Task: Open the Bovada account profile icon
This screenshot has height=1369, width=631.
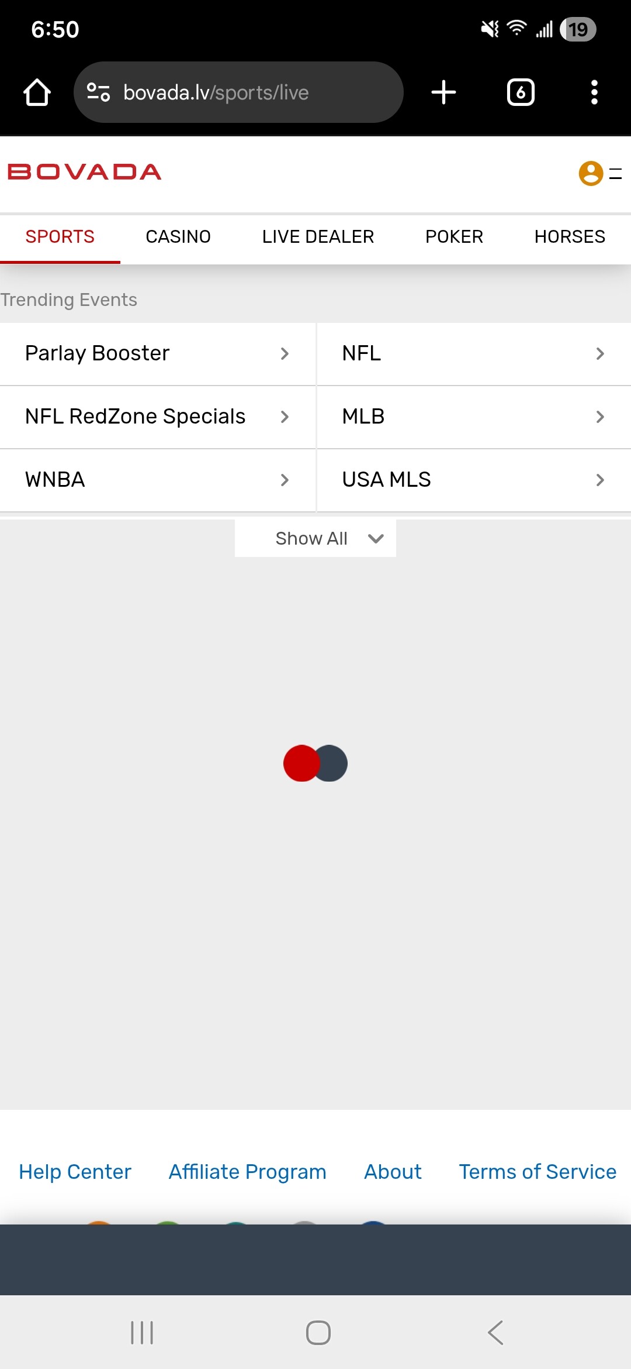Action: 591,173
